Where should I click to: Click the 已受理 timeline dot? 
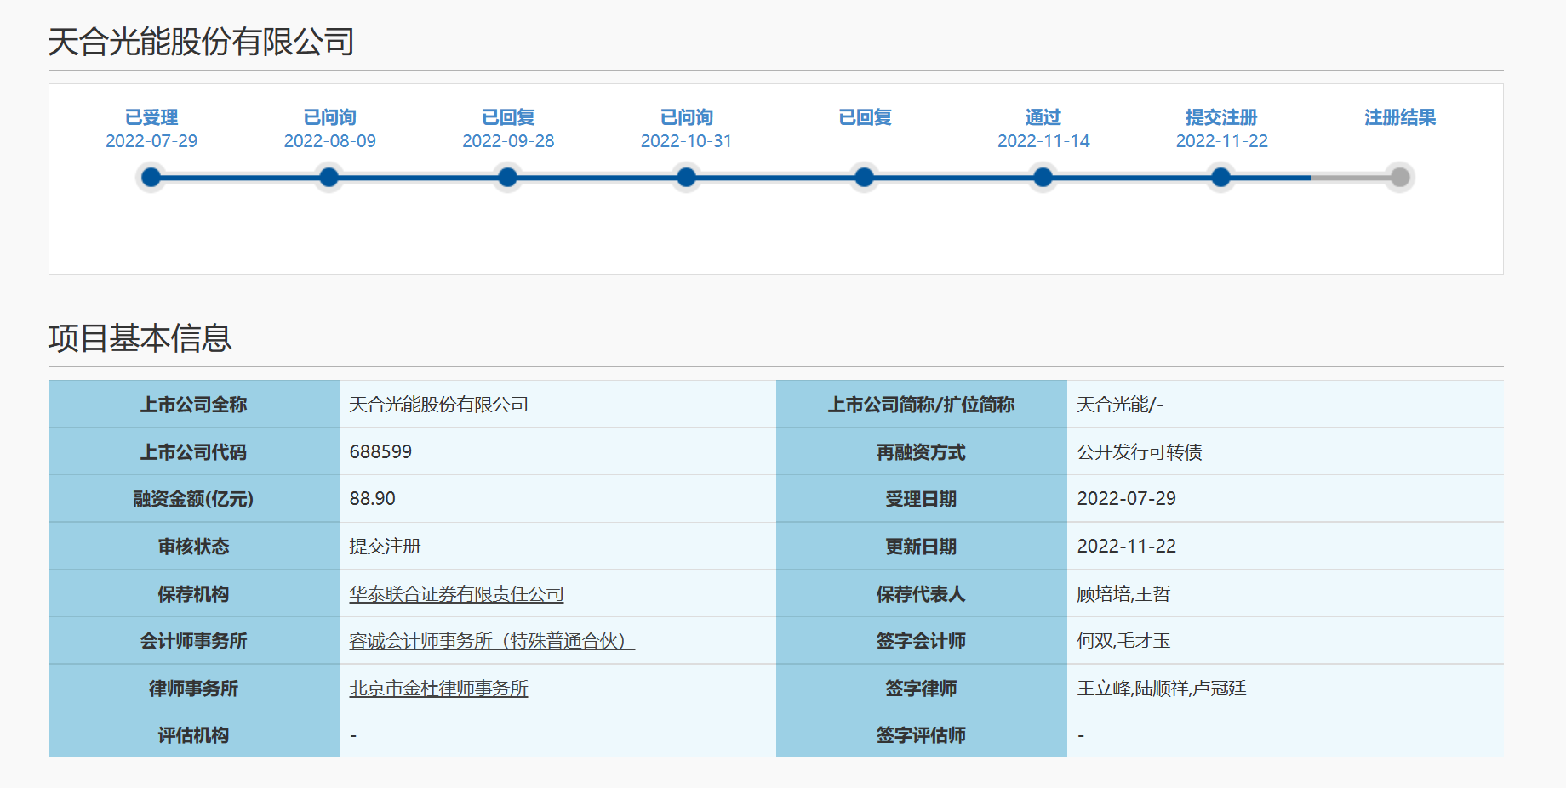[x=151, y=178]
